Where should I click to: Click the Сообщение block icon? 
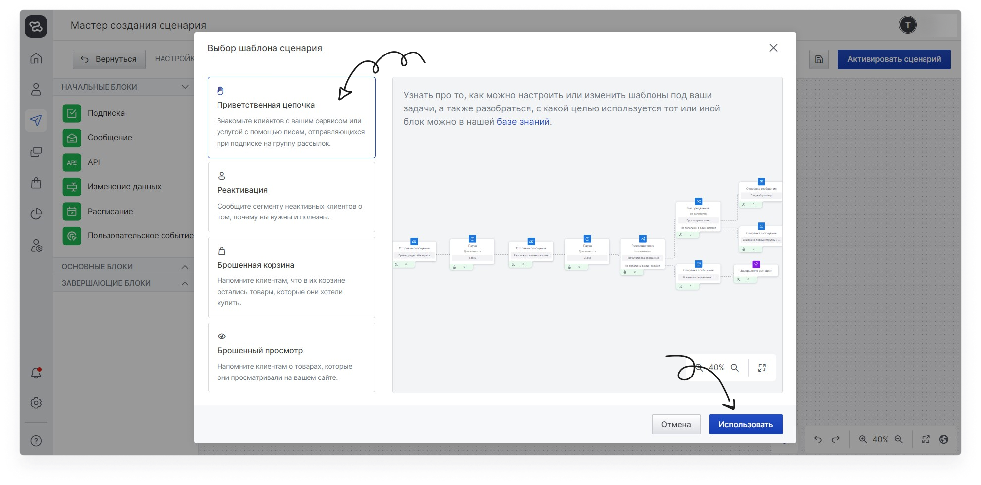(72, 138)
